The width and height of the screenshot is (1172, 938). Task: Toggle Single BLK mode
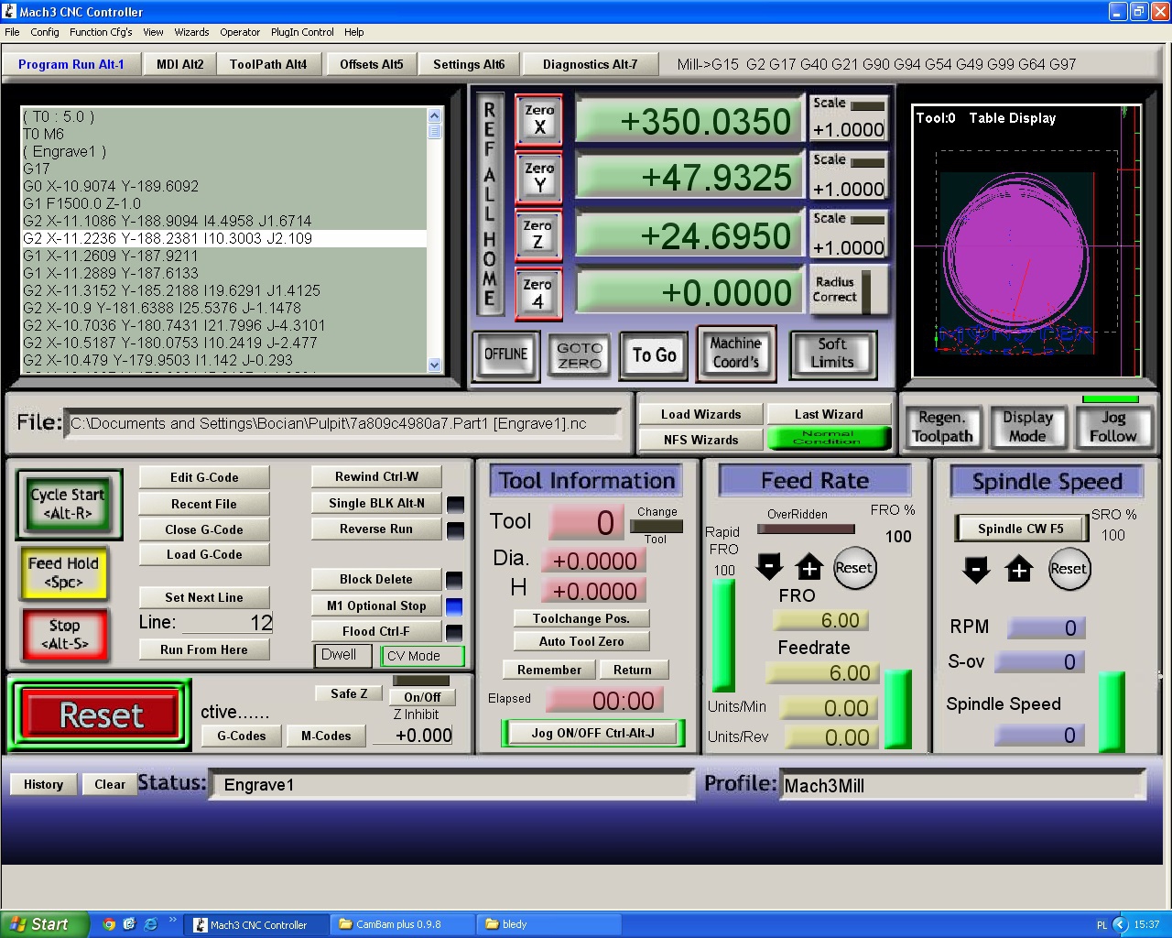click(x=376, y=503)
